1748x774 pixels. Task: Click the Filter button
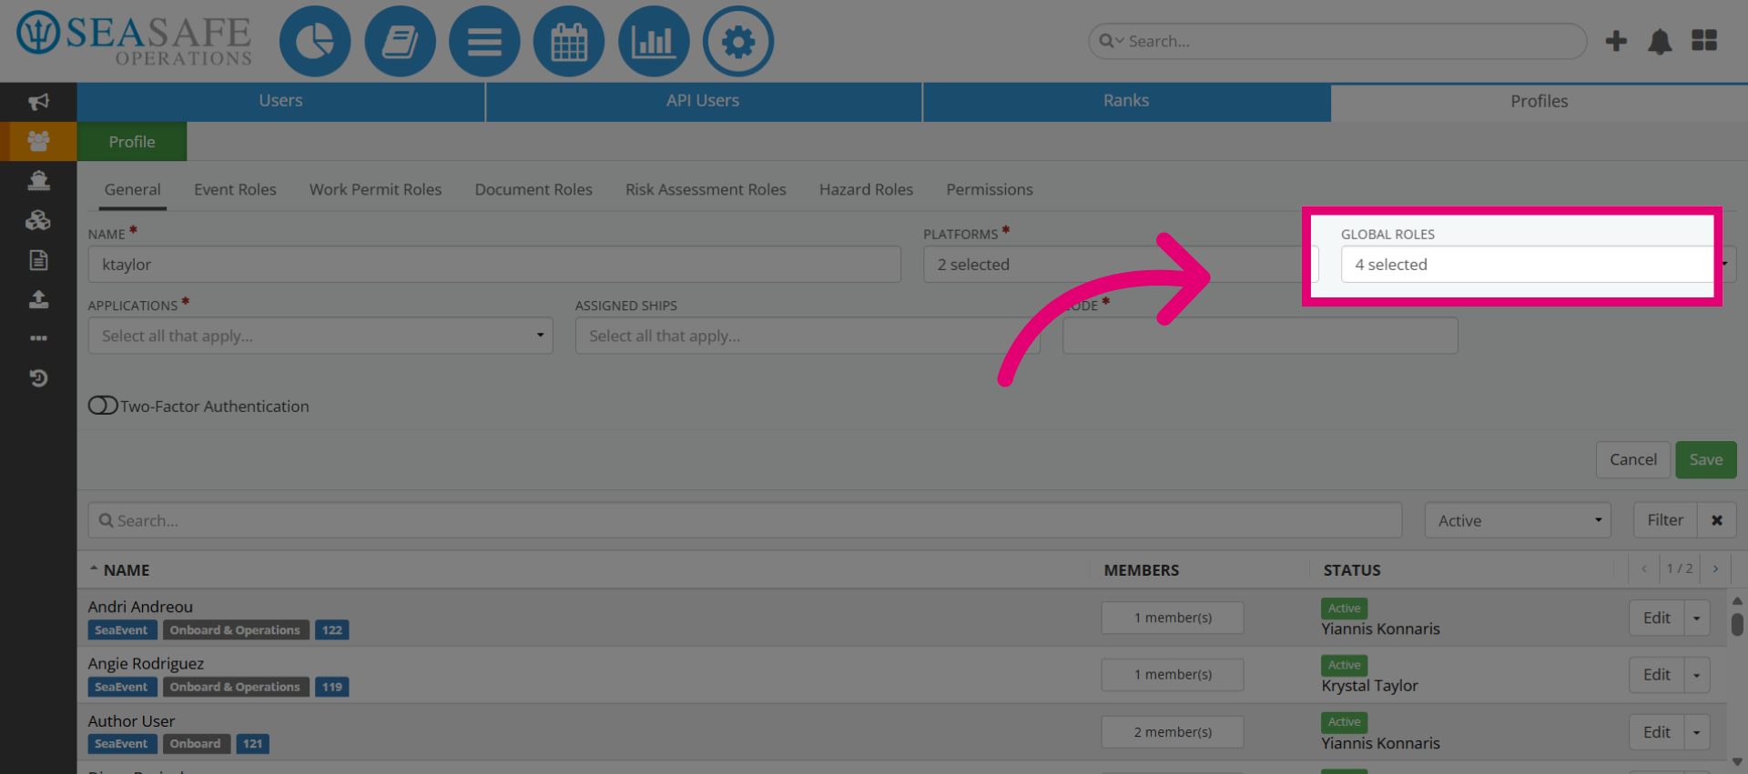point(1665,520)
